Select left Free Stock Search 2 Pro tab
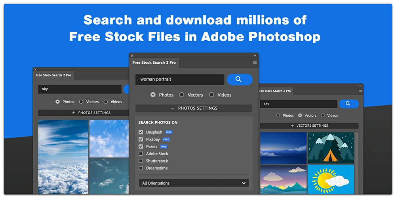This screenshot has width=396, height=198. [53, 75]
